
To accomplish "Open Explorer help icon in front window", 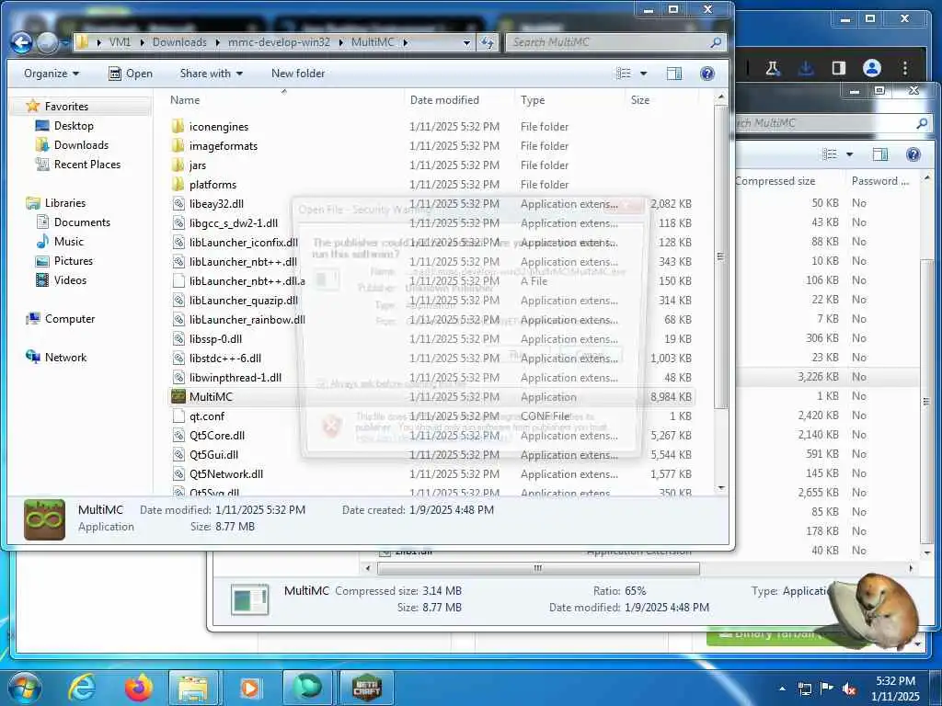I will [x=707, y=74].
